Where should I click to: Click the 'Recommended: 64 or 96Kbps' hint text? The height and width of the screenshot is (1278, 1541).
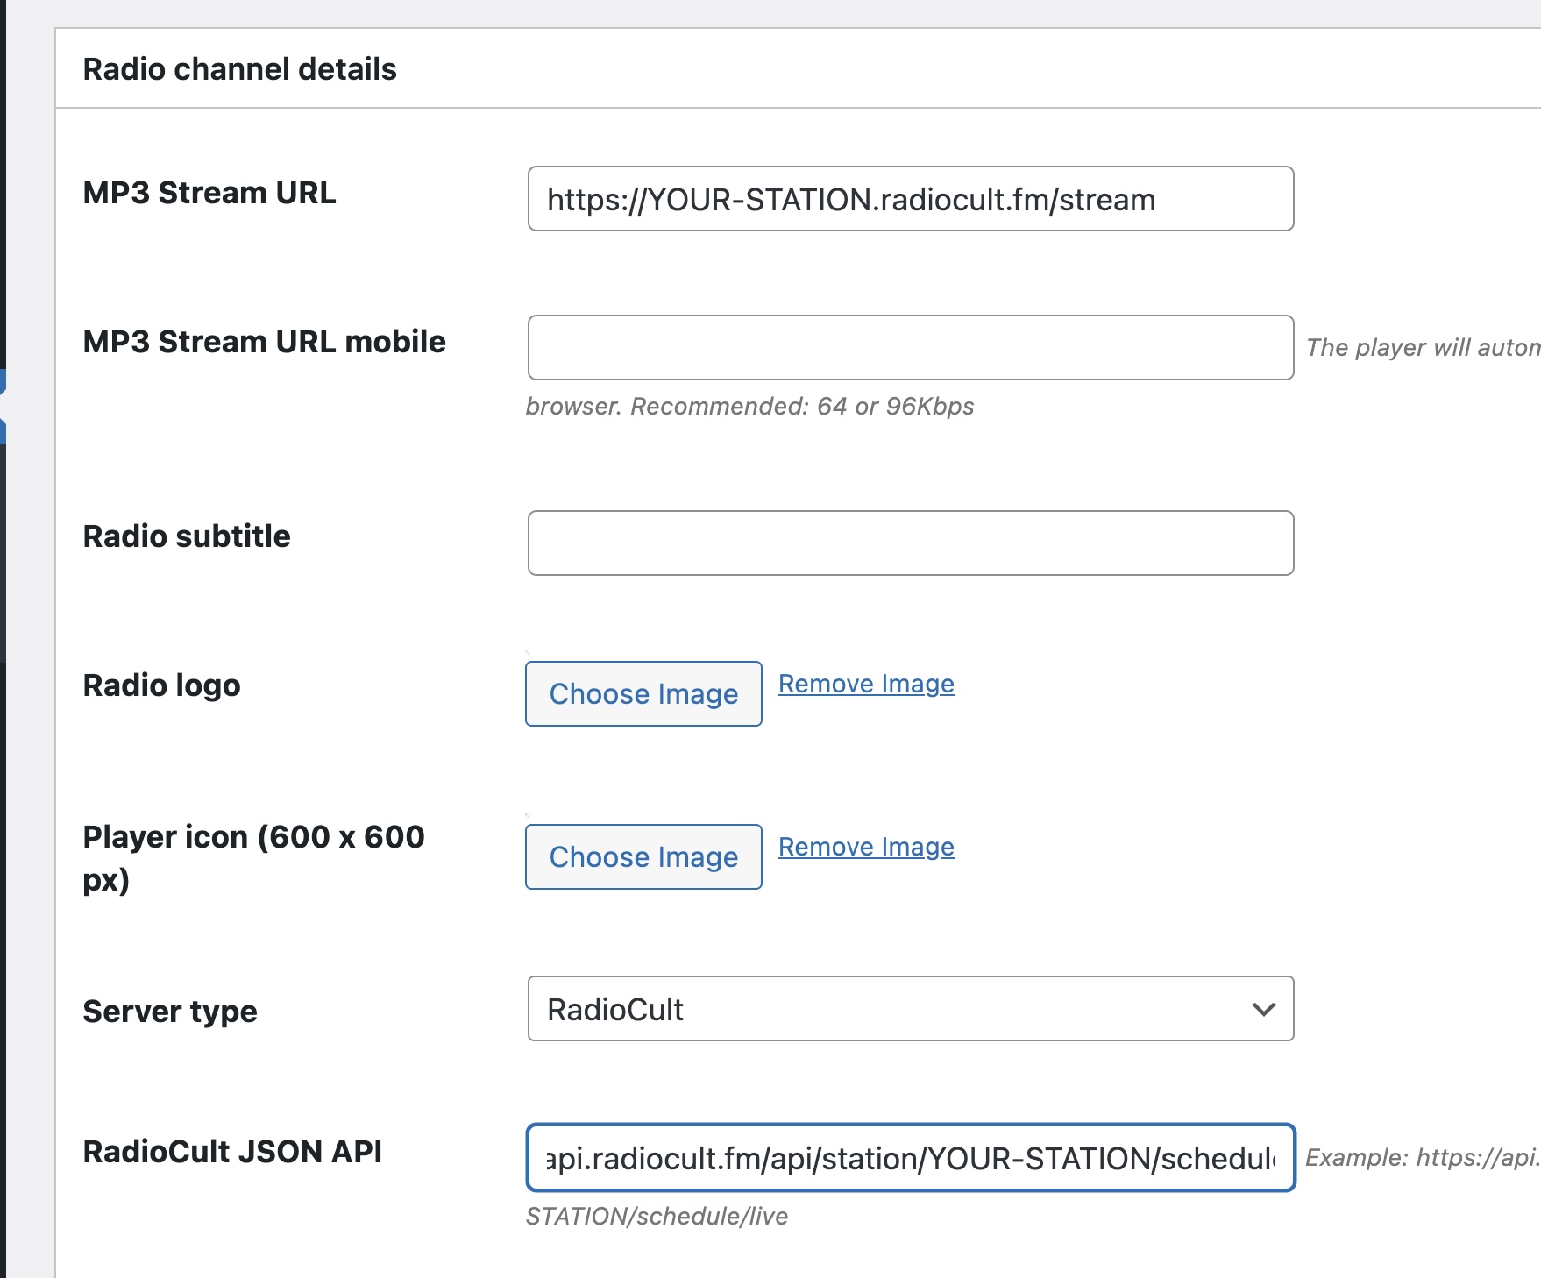point(802,407)
